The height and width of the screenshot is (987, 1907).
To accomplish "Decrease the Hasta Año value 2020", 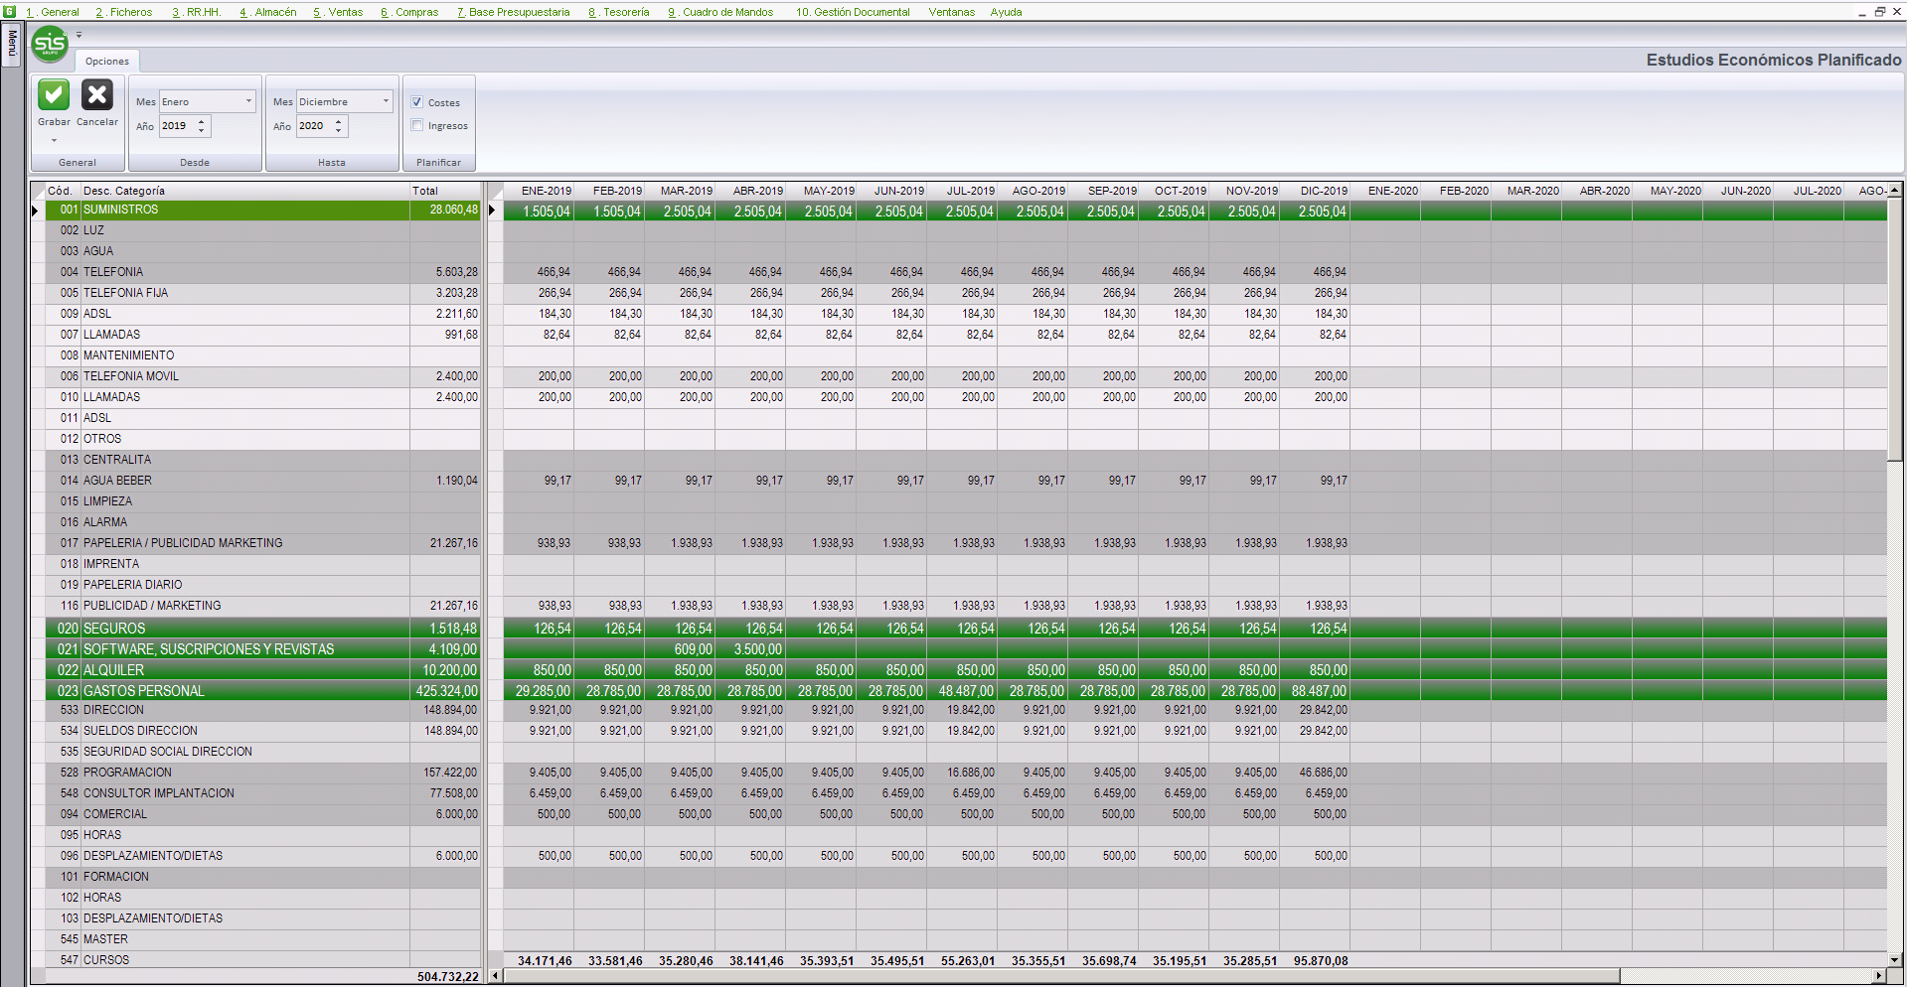I will pyautogui.click(x=339, y=131).
